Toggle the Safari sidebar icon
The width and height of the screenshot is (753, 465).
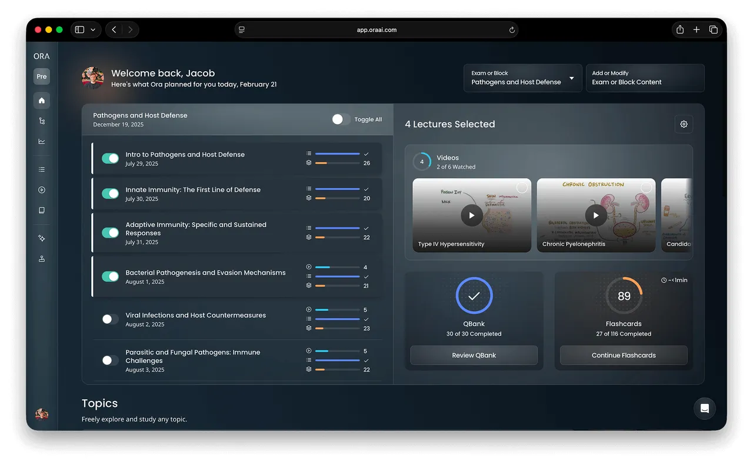(79, 29)
